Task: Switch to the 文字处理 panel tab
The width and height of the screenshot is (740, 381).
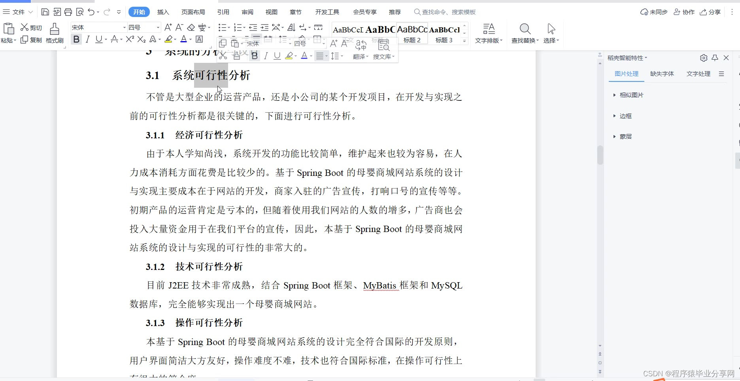Action: point(698,74)
